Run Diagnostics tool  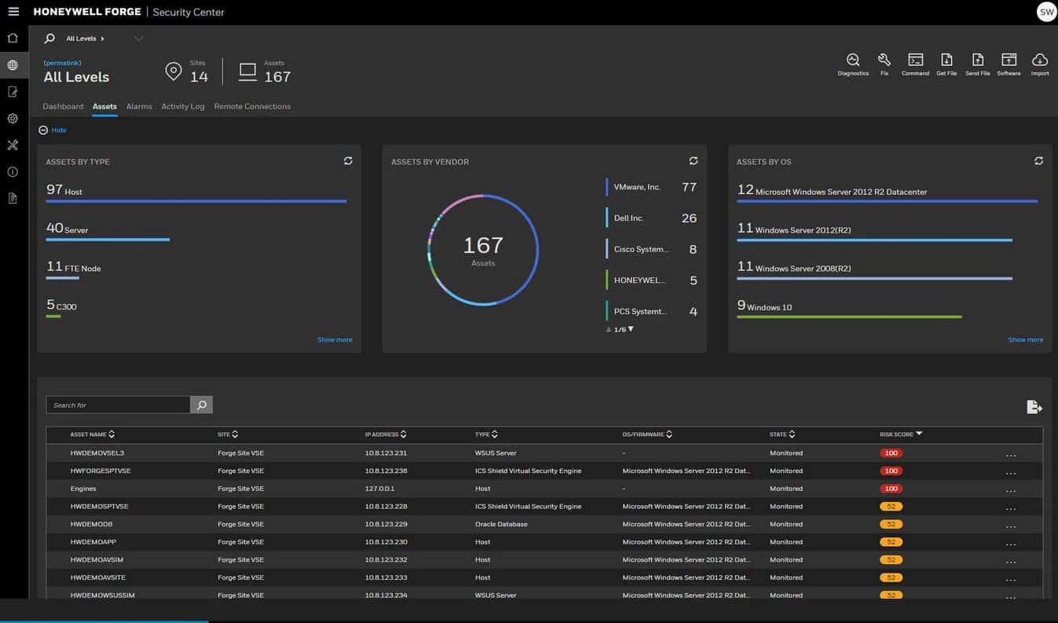[x=853, y=64]
